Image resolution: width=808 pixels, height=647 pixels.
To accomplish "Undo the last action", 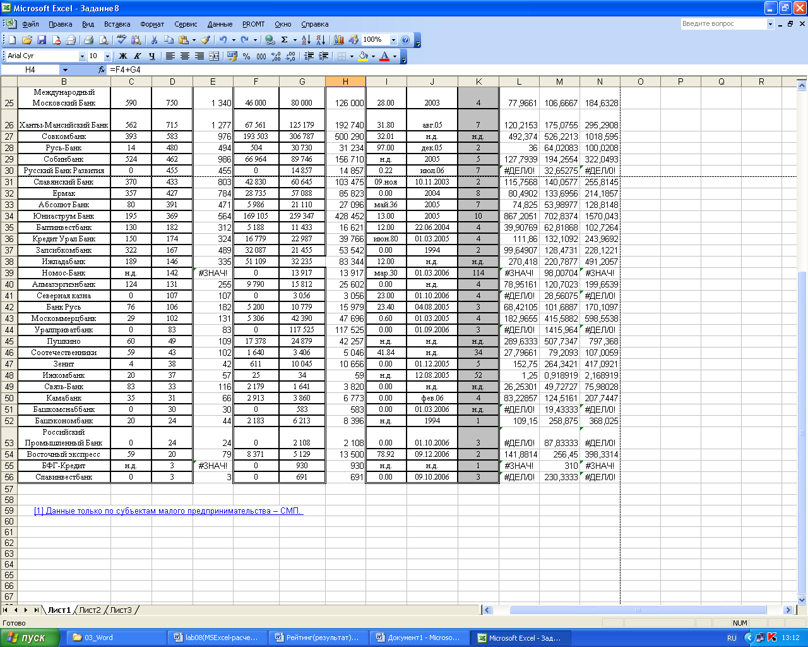I will tap(223, 40).
